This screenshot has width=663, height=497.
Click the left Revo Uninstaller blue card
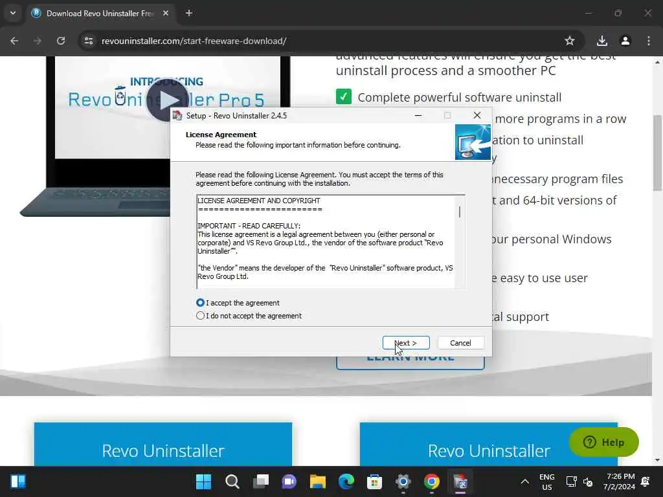(163, 444)
